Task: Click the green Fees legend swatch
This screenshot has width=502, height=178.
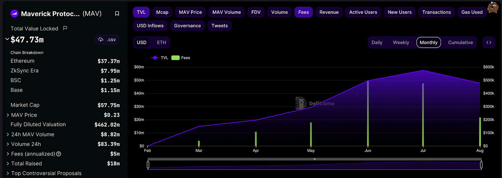Action: click(x=175, y=58)
